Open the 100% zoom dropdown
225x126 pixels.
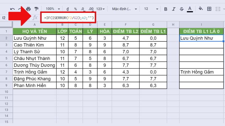point(52,9)
